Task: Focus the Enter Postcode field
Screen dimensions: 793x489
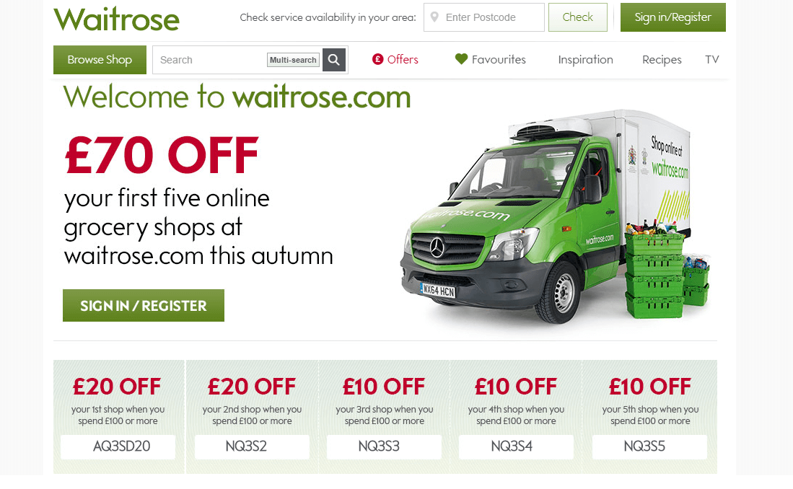Action: 484,17
